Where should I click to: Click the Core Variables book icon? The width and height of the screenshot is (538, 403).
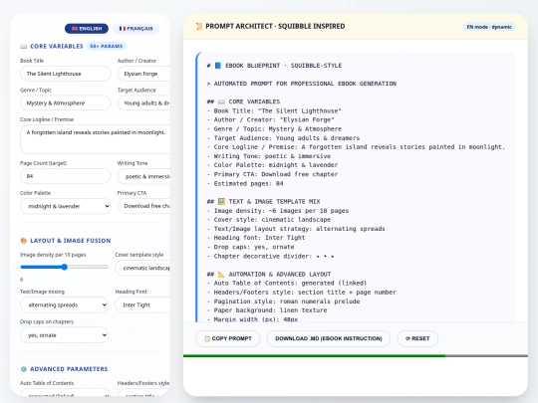(23, 46)
